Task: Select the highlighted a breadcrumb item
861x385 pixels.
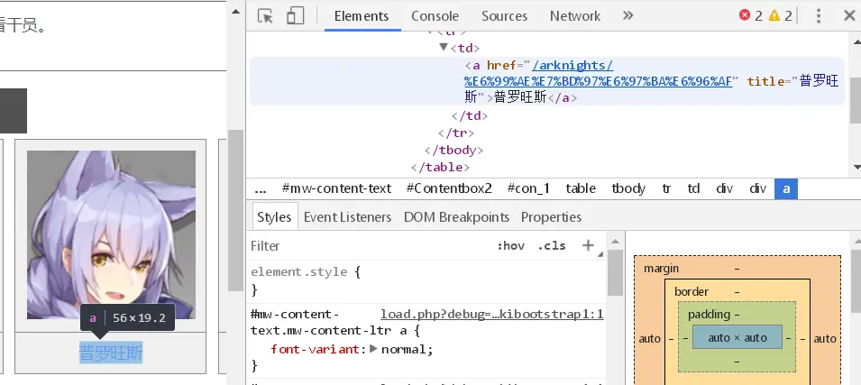Action: 786,189
